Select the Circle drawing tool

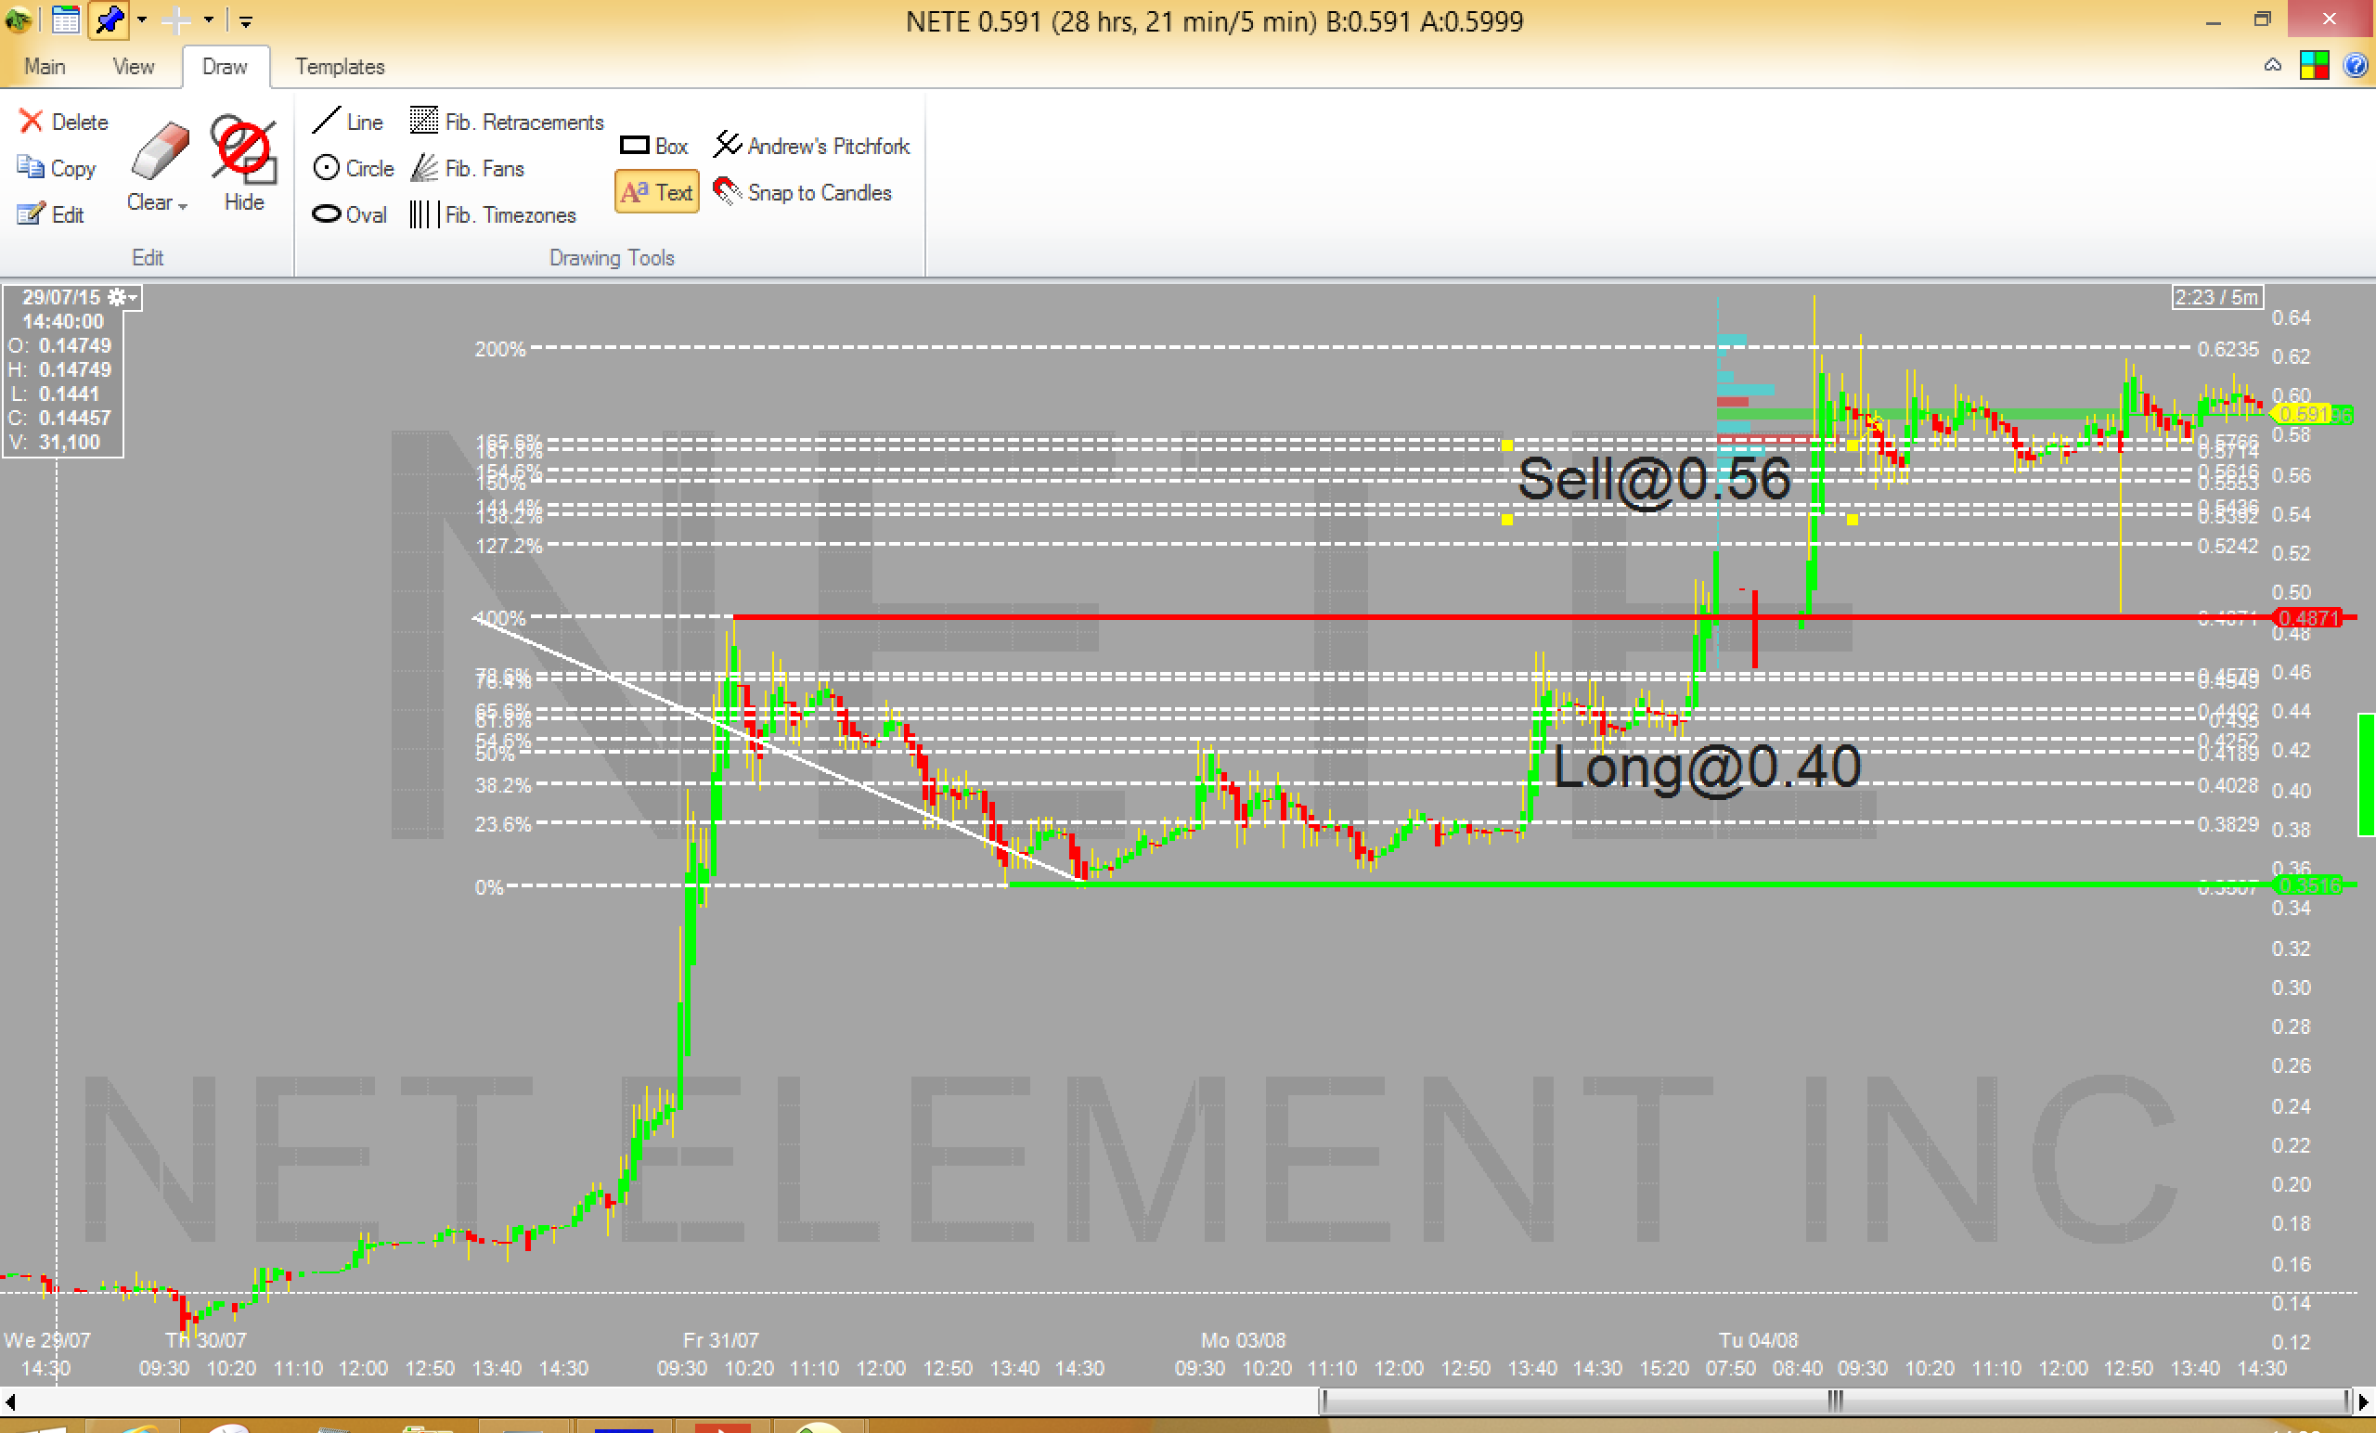353,169
